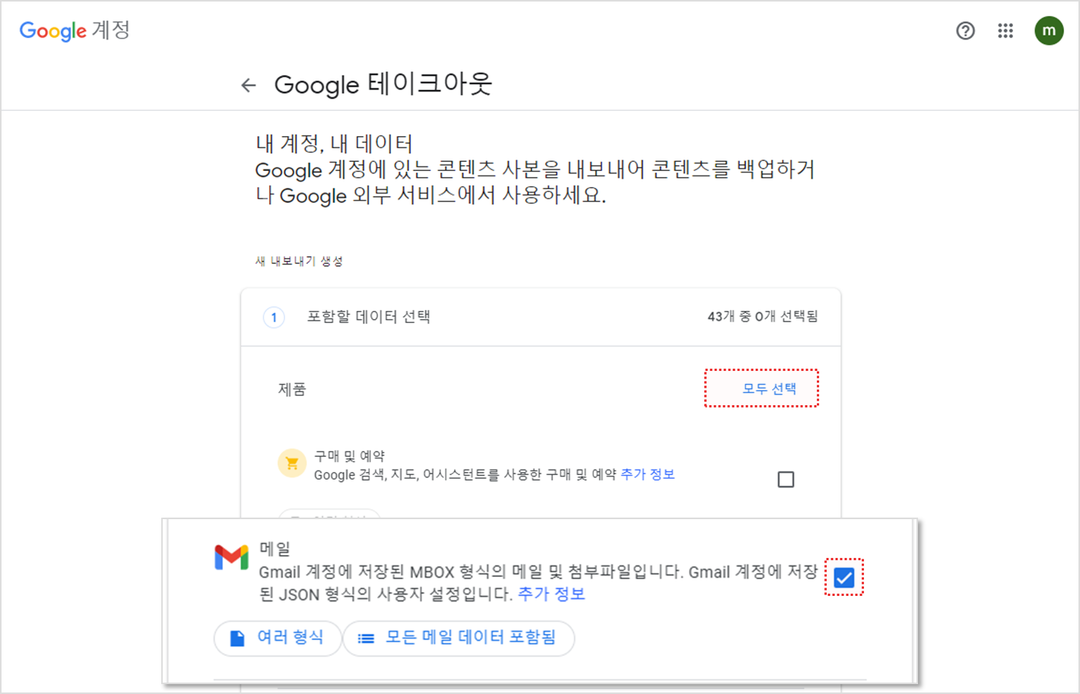
Task: Click the step 1 circle indicator
Action: 274,317
